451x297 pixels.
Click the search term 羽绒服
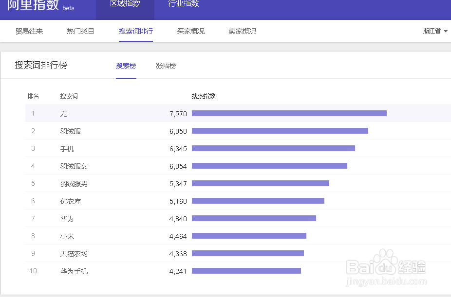point(71,131)
